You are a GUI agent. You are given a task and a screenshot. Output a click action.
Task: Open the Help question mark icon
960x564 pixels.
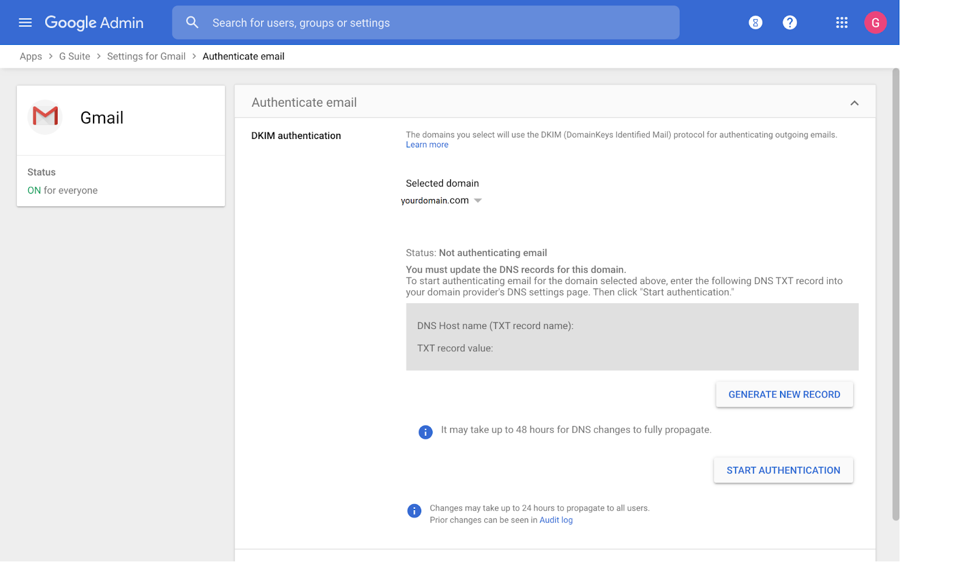click(x=790, y=23)
